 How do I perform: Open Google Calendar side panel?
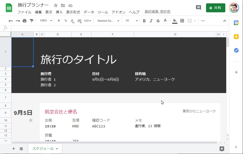click(236, 23)
